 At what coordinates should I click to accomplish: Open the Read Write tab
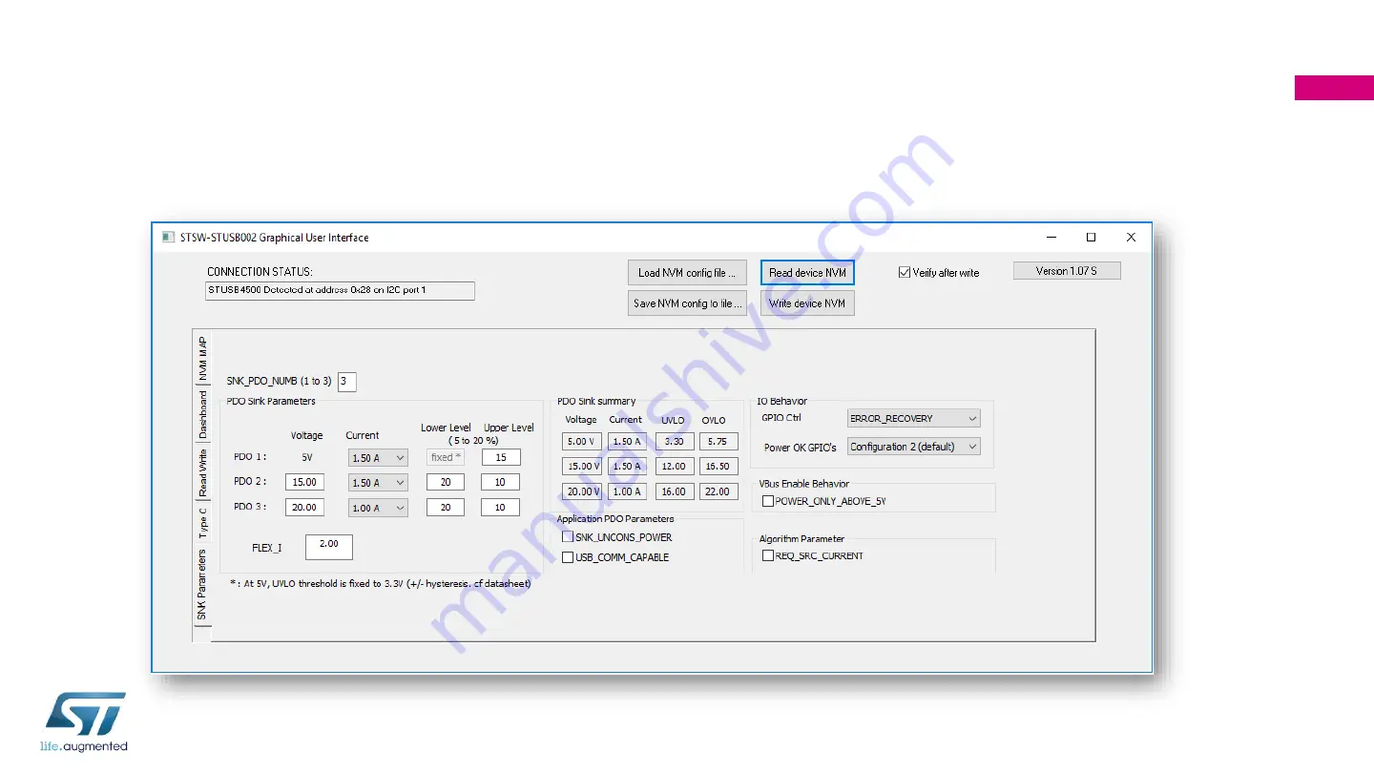click(201, 471)
